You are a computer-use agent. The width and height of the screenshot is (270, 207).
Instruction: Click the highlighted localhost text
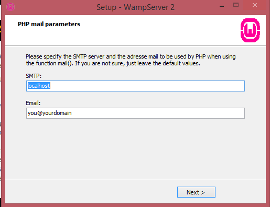pos(39,86)
